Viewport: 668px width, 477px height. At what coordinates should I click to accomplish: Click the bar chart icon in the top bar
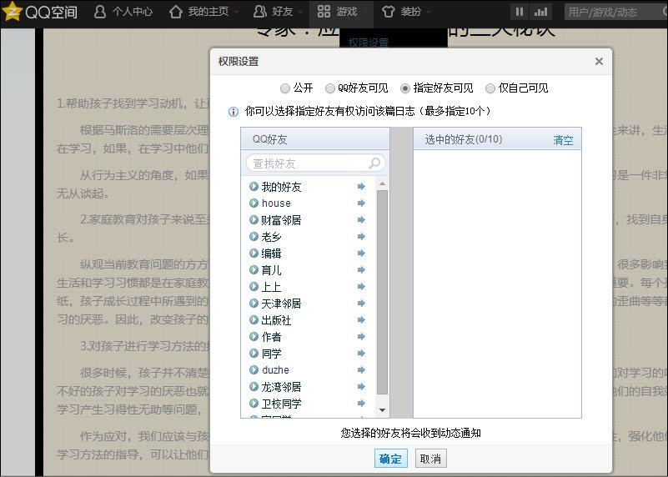[540, 12]
